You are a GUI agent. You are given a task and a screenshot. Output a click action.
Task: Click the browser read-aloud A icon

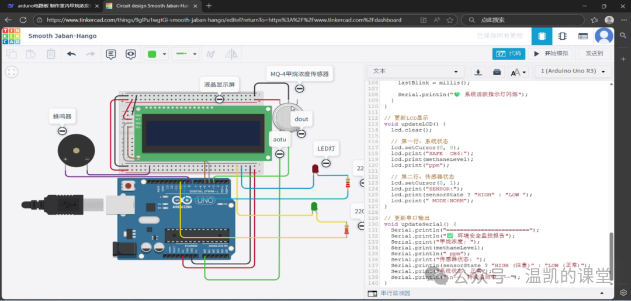click(x=436, y=20)
